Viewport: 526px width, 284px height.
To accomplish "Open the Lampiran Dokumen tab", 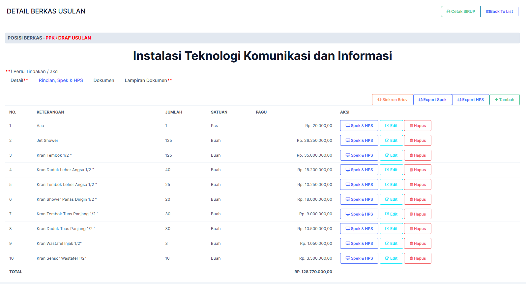I will tap(148, 80).
